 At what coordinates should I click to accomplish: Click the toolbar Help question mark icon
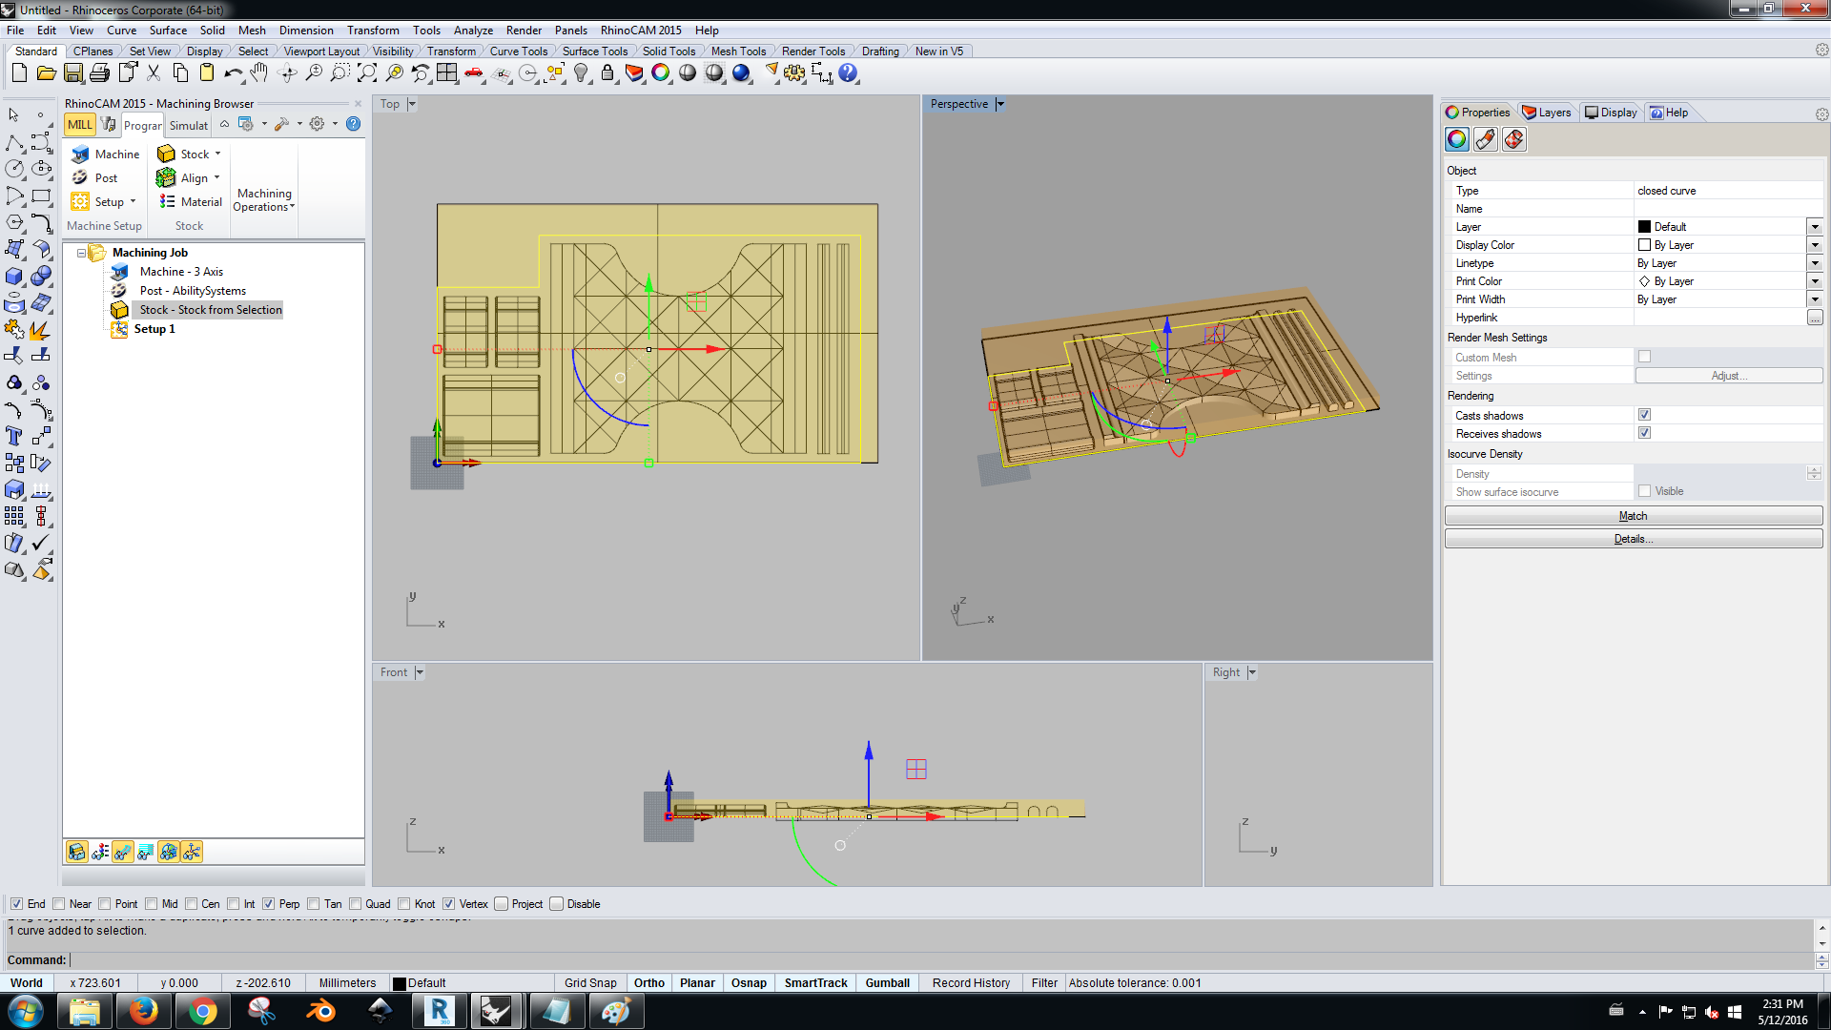pyautogui.click(x=848, y=72)
